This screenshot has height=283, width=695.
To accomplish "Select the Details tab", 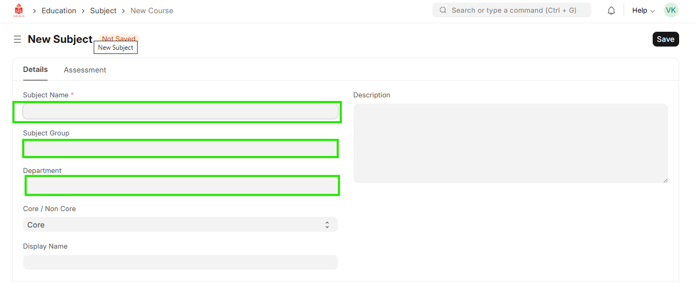I will click(35, 70).
